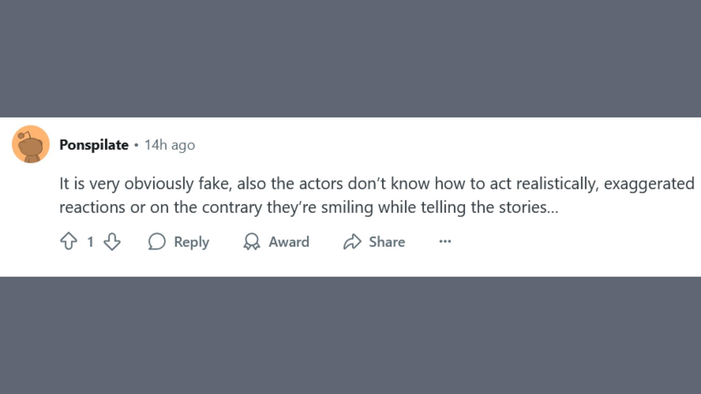
Task: Click the Award ribbon icon
Action: (x=252, y=242)
